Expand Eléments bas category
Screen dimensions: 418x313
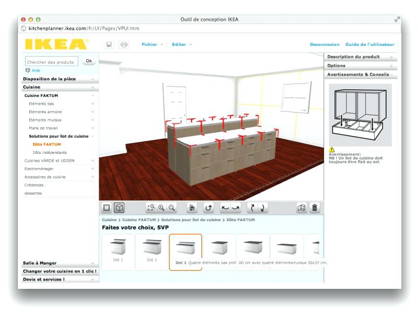(x=92, y=103)
